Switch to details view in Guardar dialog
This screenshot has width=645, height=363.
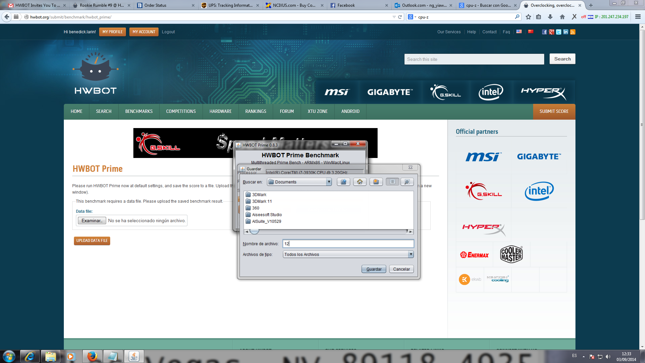407,182
